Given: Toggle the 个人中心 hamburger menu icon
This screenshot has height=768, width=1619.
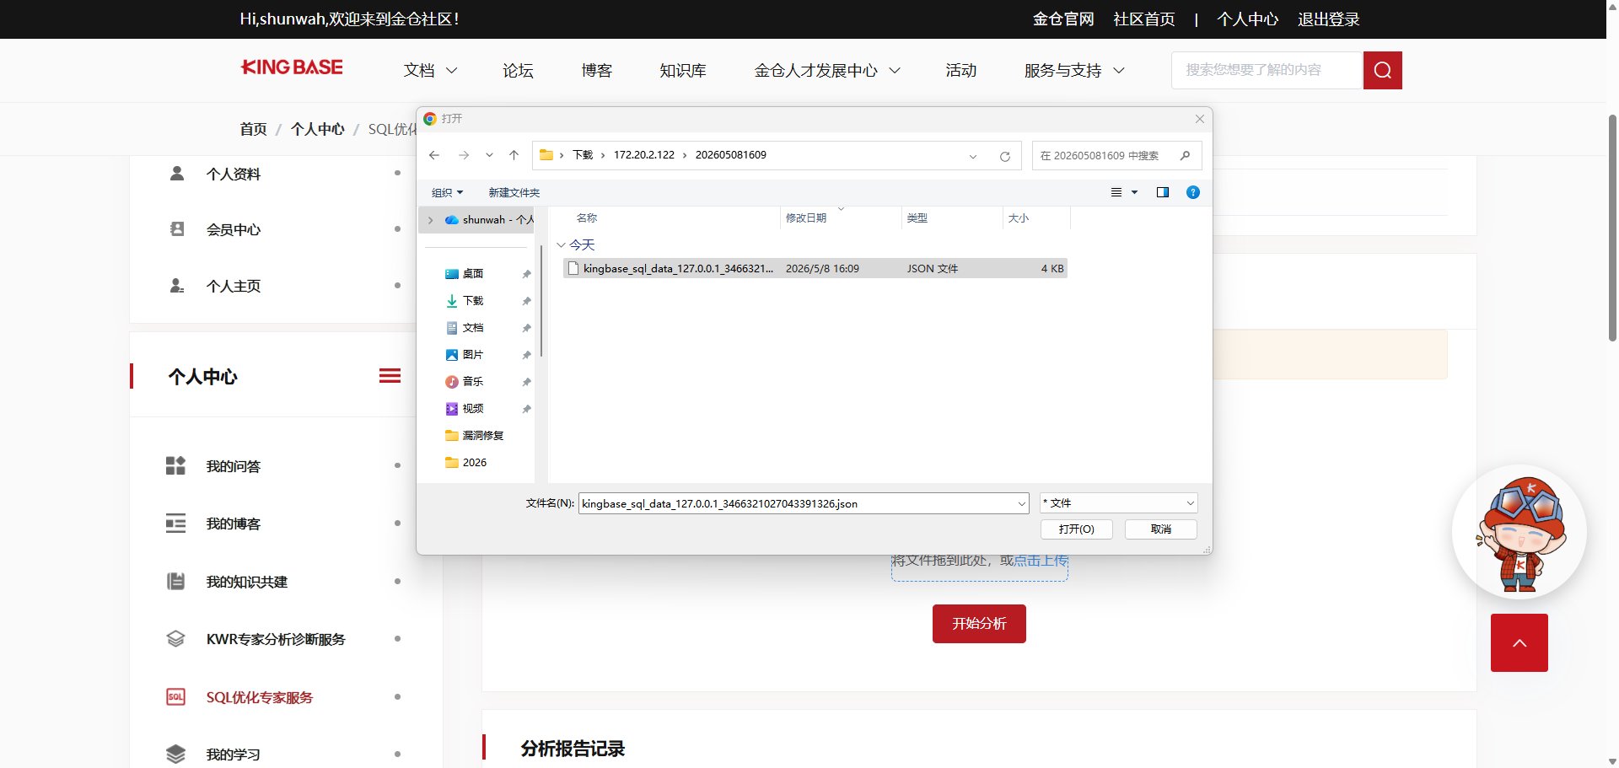Looking at the screenshot, I should coord(390,376).
